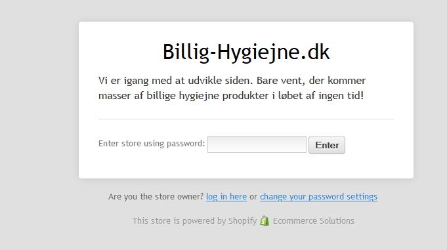Open the 'log in here' link
This screenshot has width=447, height=250.
pyautogui.click(x=226, y=196)
